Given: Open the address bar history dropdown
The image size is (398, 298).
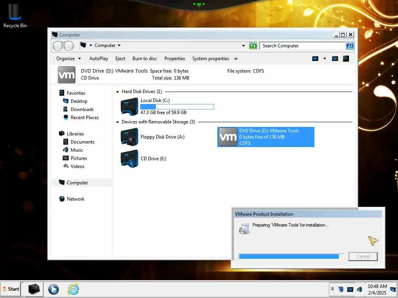Looking at the screenshot, I should click(243, 46).
